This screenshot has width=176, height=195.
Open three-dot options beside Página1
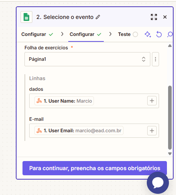click(x=155, y=59)
